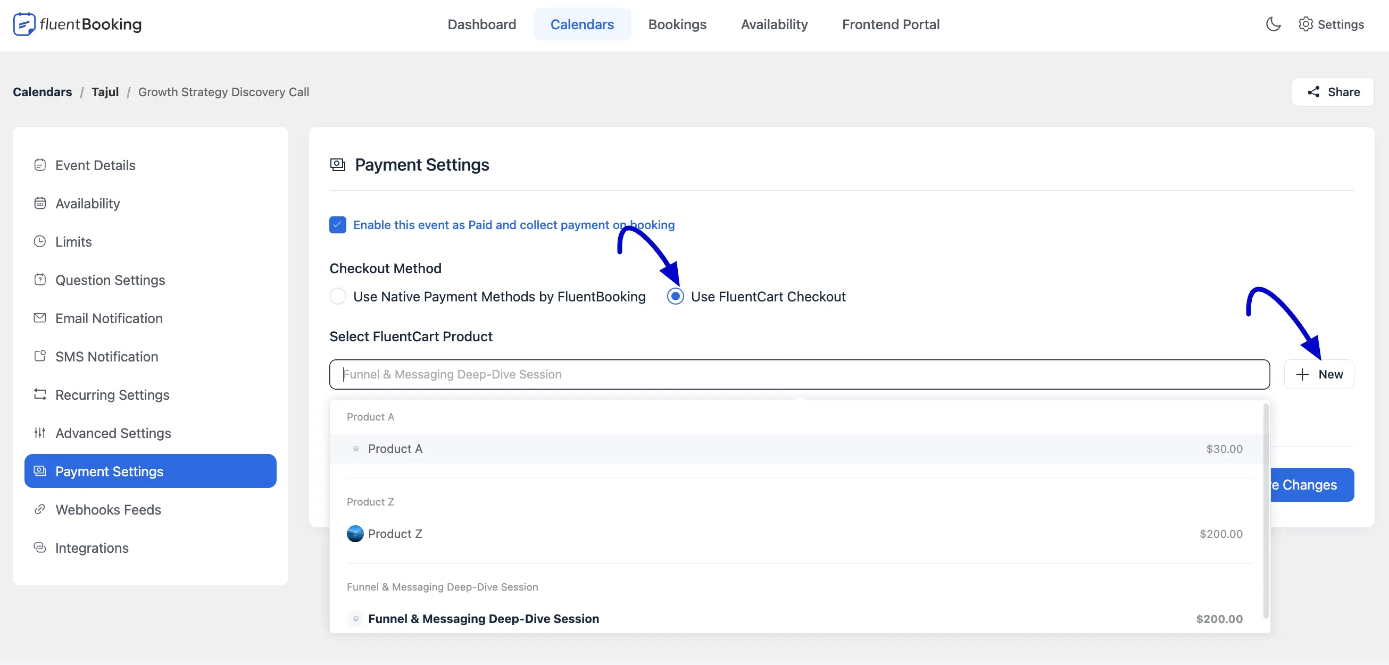Click the "Product Z" group header text

(370, 502)
